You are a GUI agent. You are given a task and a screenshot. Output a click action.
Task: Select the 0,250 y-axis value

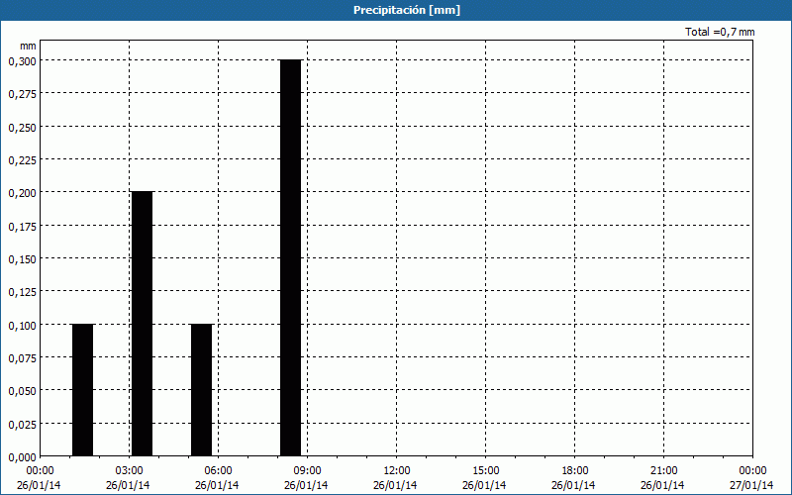pyautogui.click(x=22, y=127)
